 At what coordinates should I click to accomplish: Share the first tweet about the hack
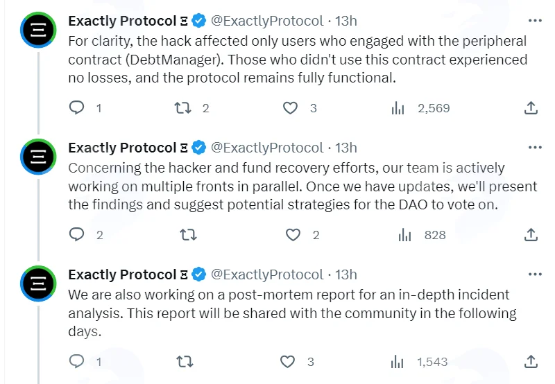click(x=531, y=108)
